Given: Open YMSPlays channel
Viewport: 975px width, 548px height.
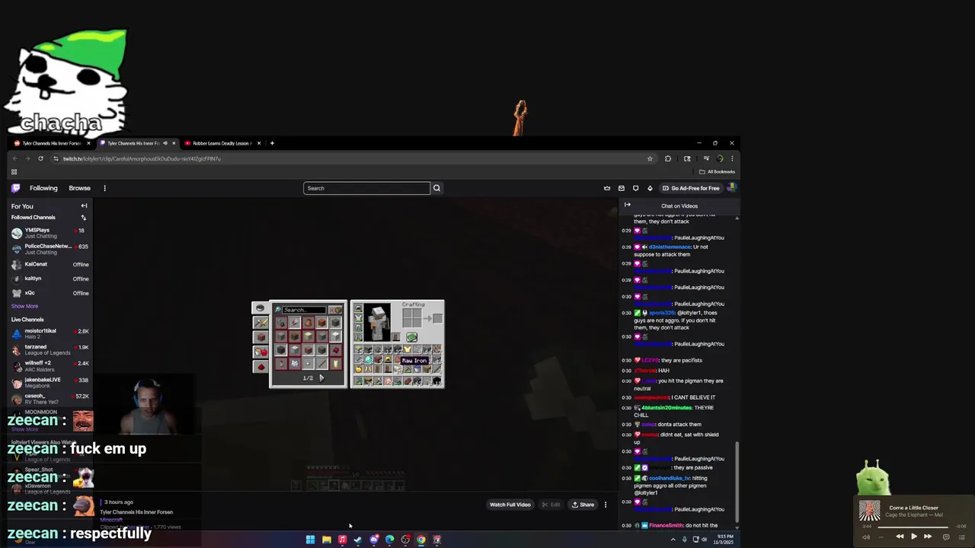Looking at the screenshot, I should coord(50,233).
